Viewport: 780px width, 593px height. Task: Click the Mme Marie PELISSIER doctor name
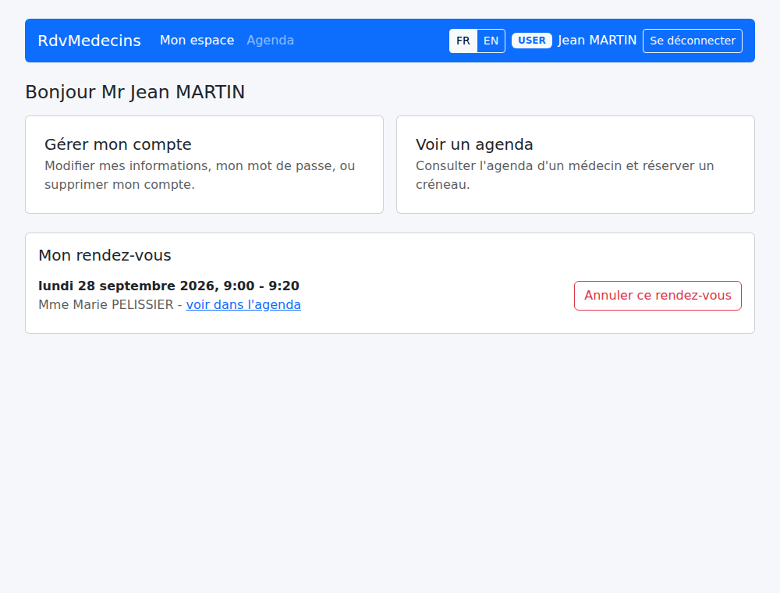tap(106, 304)
